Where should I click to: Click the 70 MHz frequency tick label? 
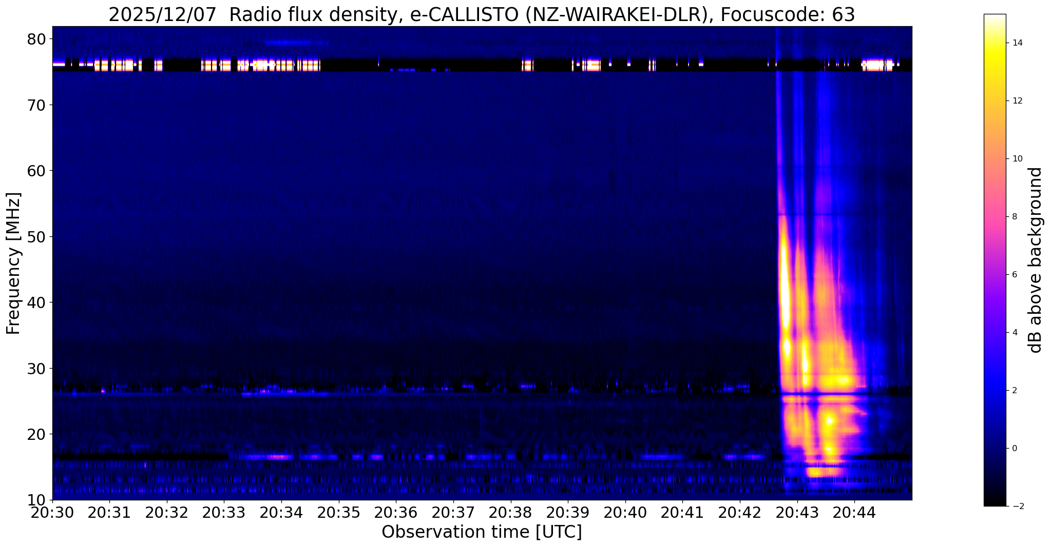36,105
